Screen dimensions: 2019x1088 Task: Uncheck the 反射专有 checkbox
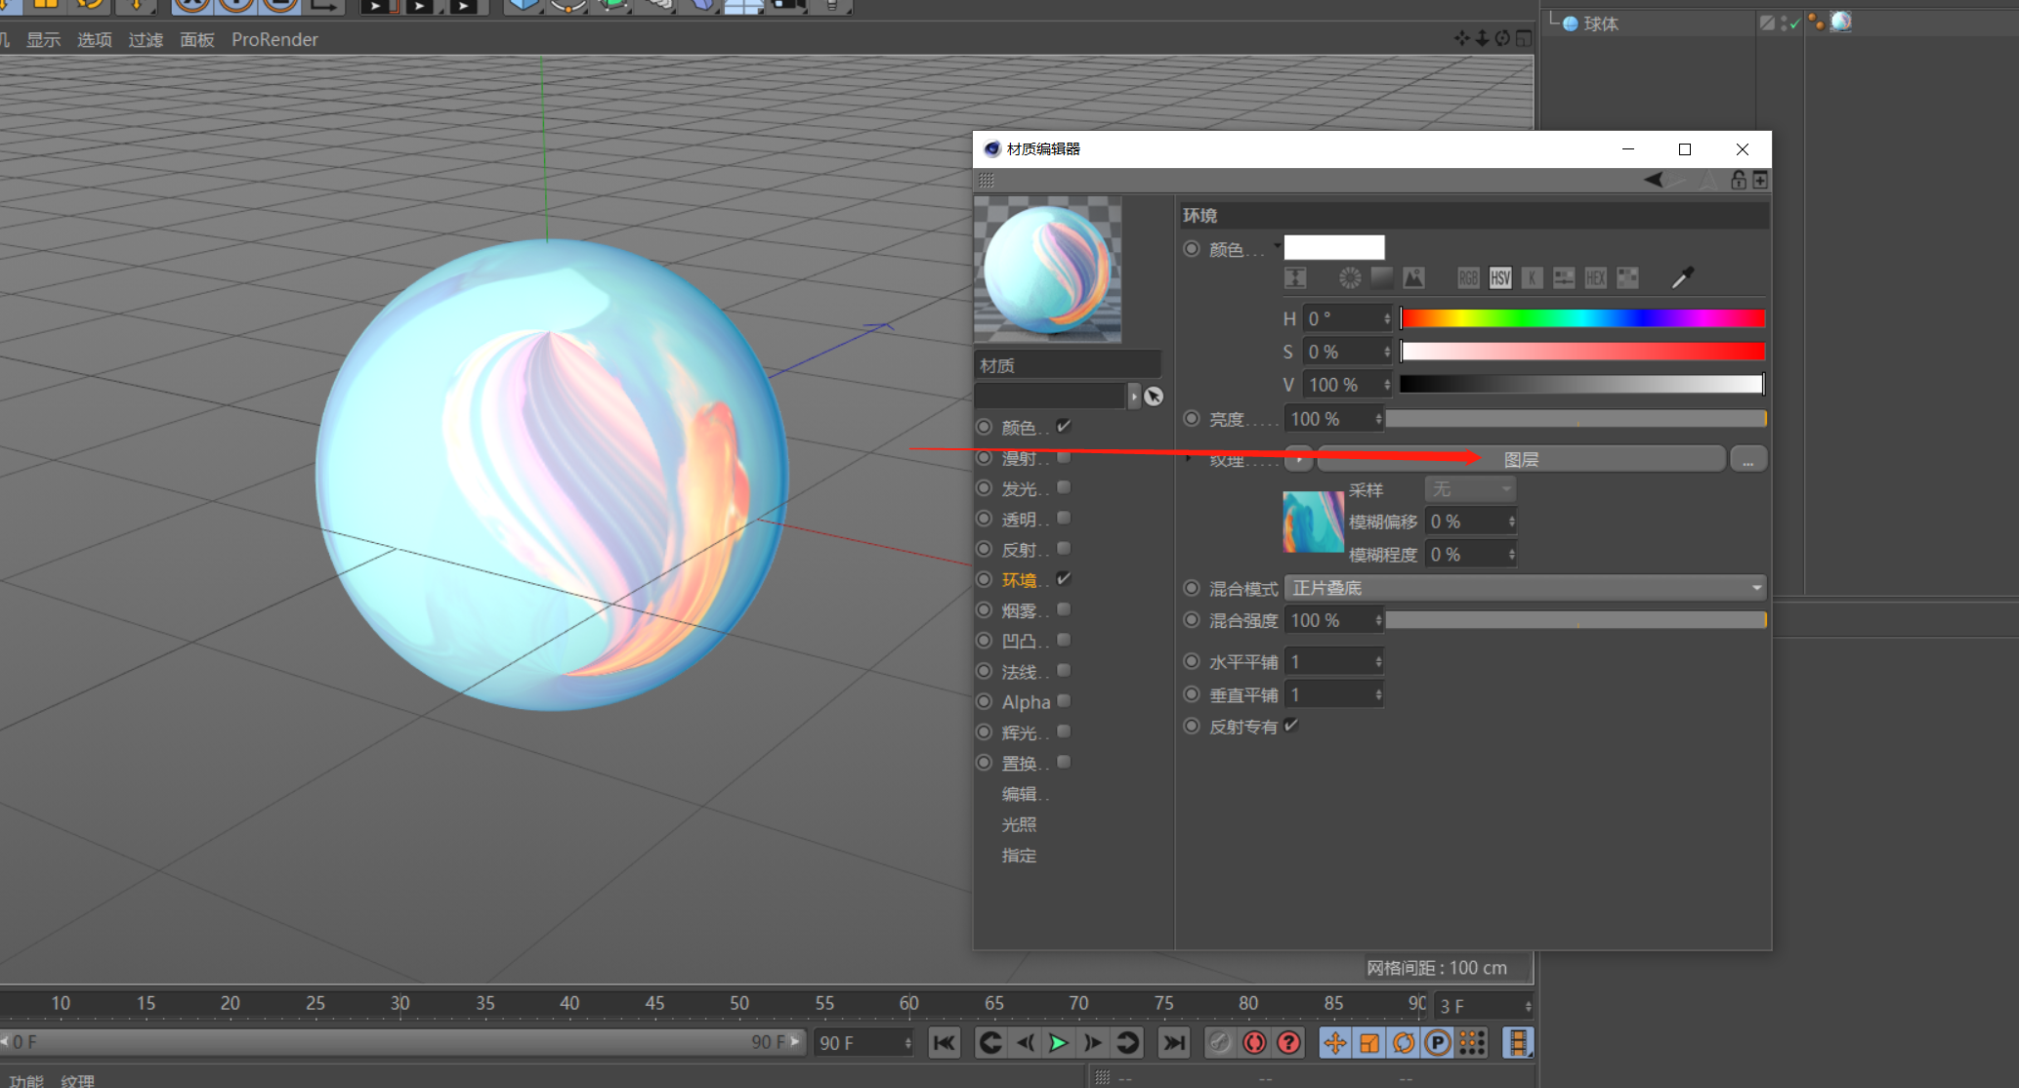pos(1291,726)
